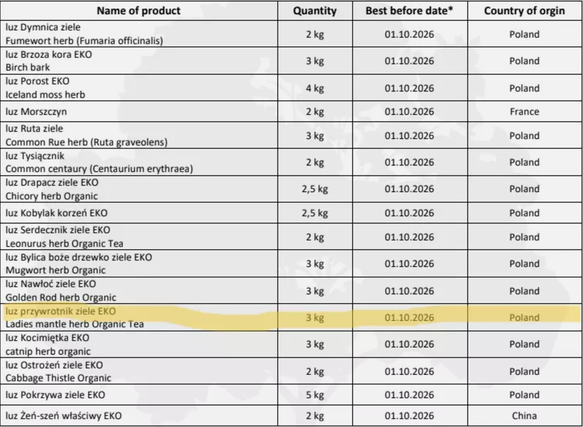
Task: Click the 'France' country cell
Action: [524, 111]
